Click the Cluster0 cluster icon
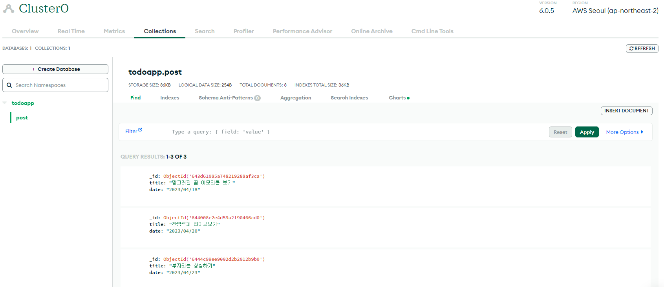The image size is (664, 287). pos(9,8)
